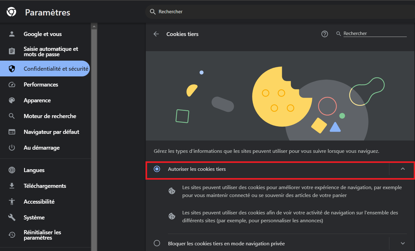Click the magnifier icon for Moteur de recherche
The image size is (415, 251).
[12, 116]
